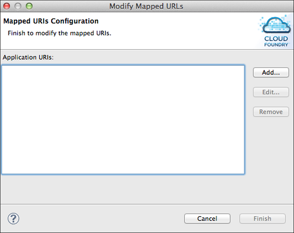Select the "Mapped URIs Configuration" heading

pyautogui.click(x=51, y=21)
